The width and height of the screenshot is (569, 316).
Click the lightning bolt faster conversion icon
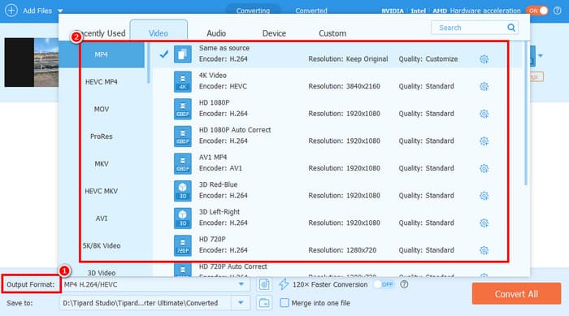tap(284, 284)
